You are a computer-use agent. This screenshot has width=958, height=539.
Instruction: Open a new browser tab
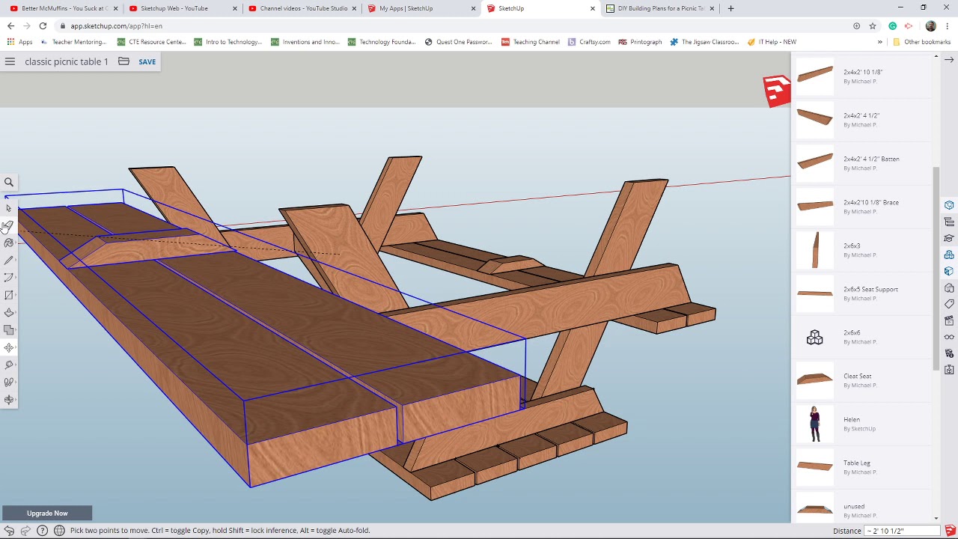click(x=730, y=8)
